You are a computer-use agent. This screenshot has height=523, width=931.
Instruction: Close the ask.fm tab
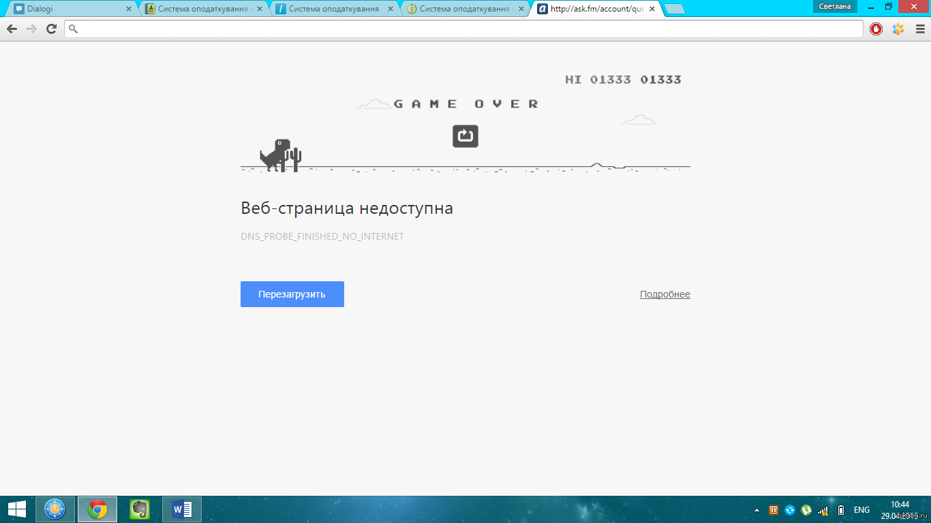coord(652,10)
